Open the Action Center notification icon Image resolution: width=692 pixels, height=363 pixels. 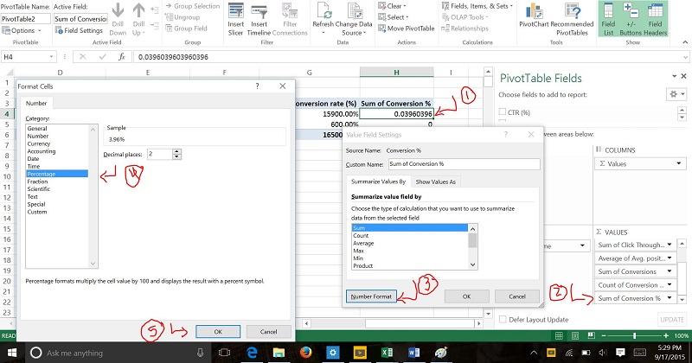pos(620,353)
